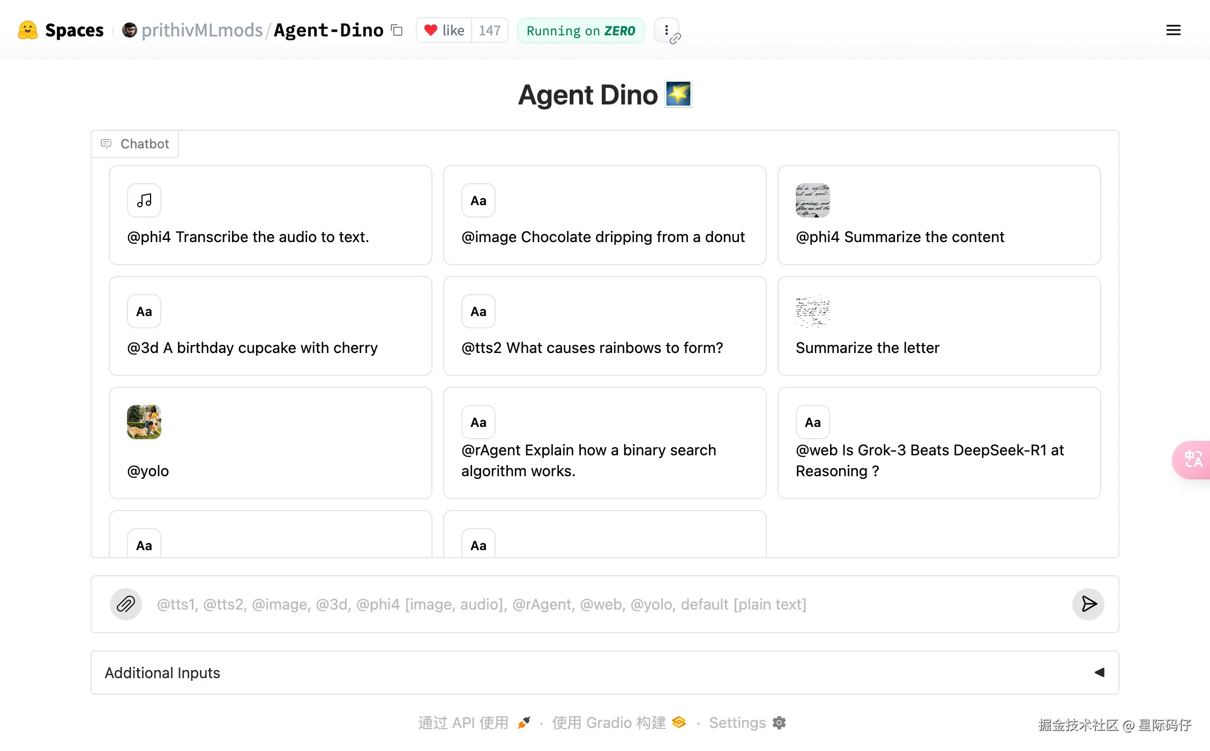Viewport: 1210px width, 751px height.
Task: Open the three-dot options menu
Action: click(666, 31)
